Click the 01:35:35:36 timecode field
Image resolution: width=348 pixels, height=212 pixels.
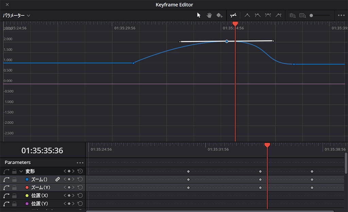point(42,150)
